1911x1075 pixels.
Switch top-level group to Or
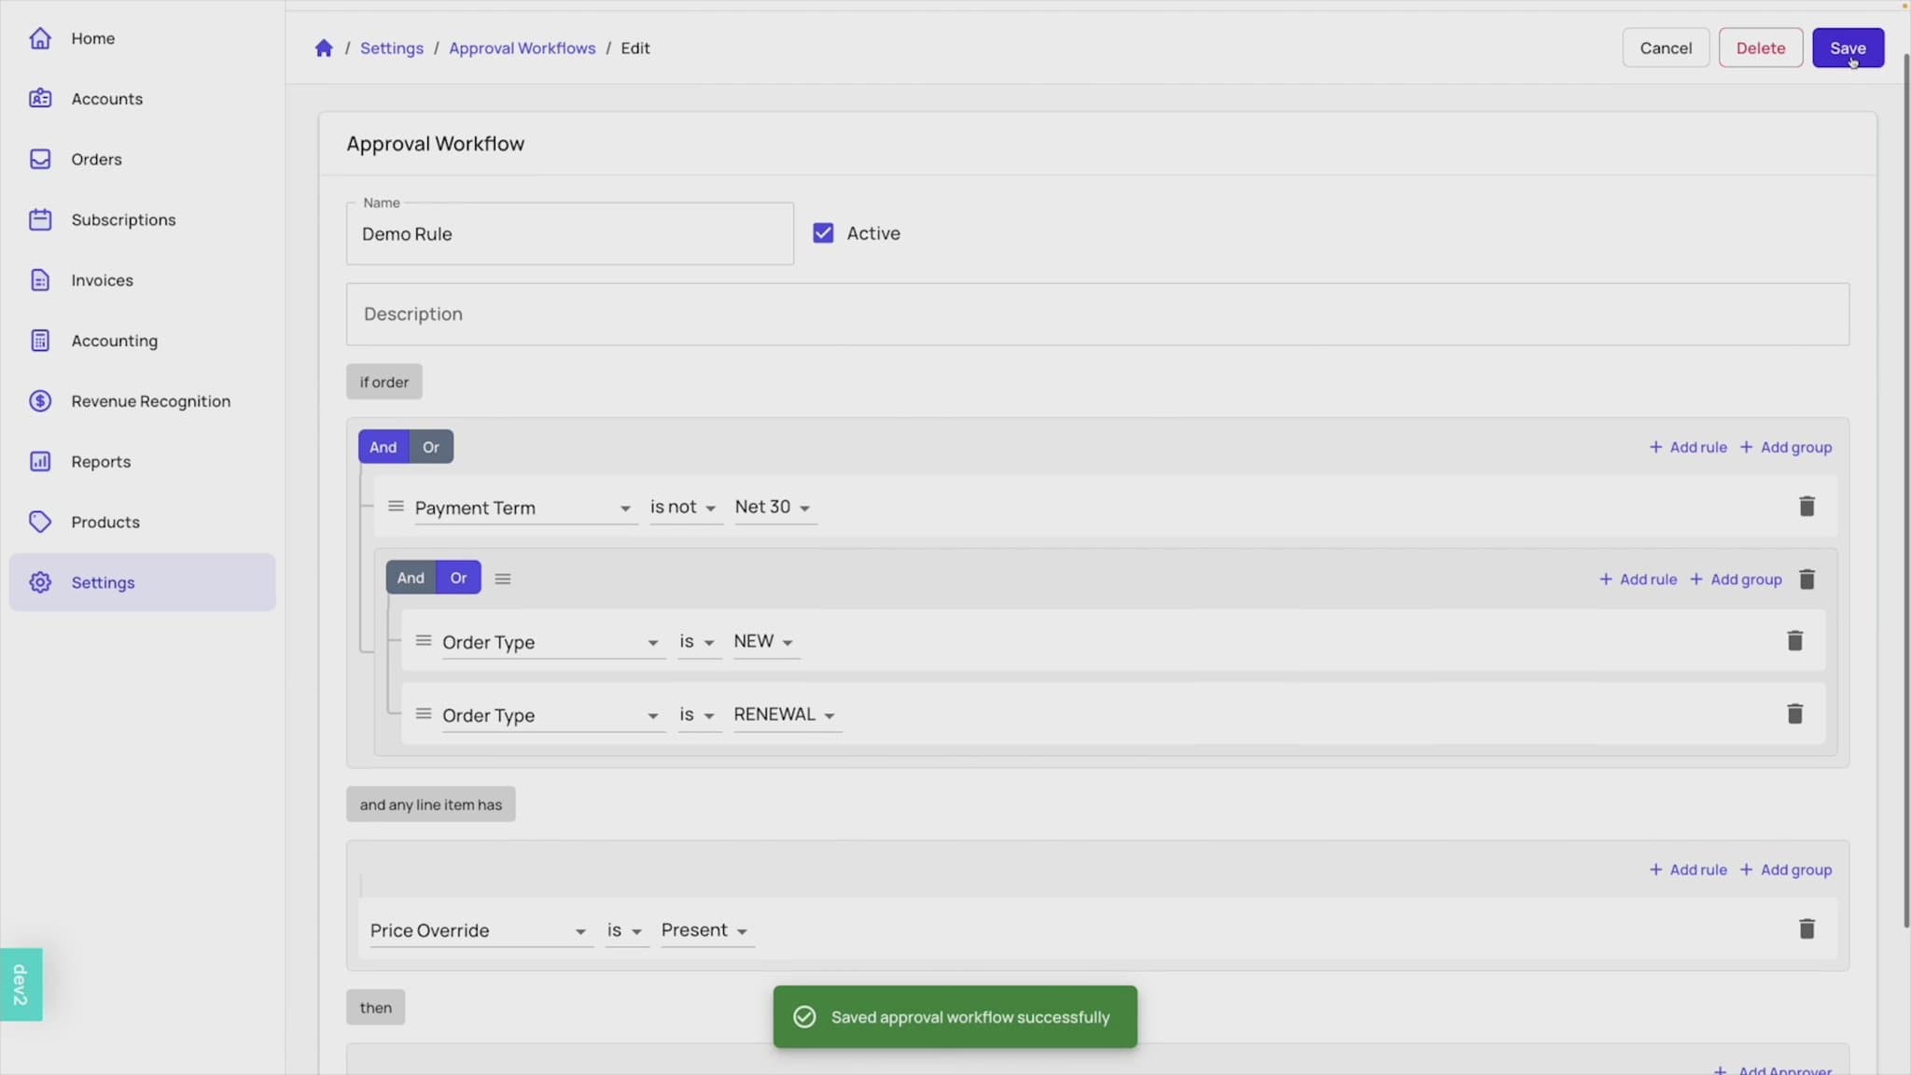[430, 447]
